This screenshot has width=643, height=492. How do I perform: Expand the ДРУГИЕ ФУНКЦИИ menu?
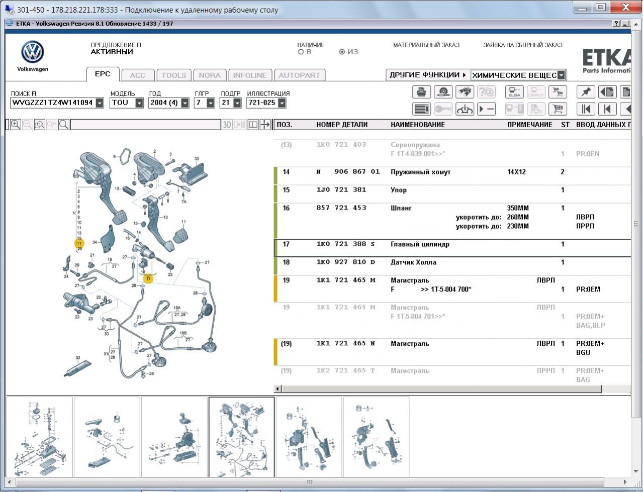click(x=427, y=75)
